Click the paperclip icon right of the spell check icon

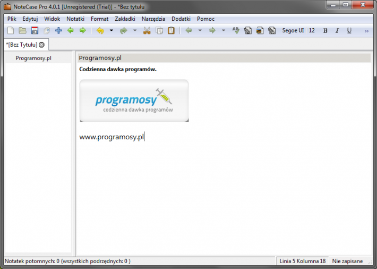click(248, 31)
